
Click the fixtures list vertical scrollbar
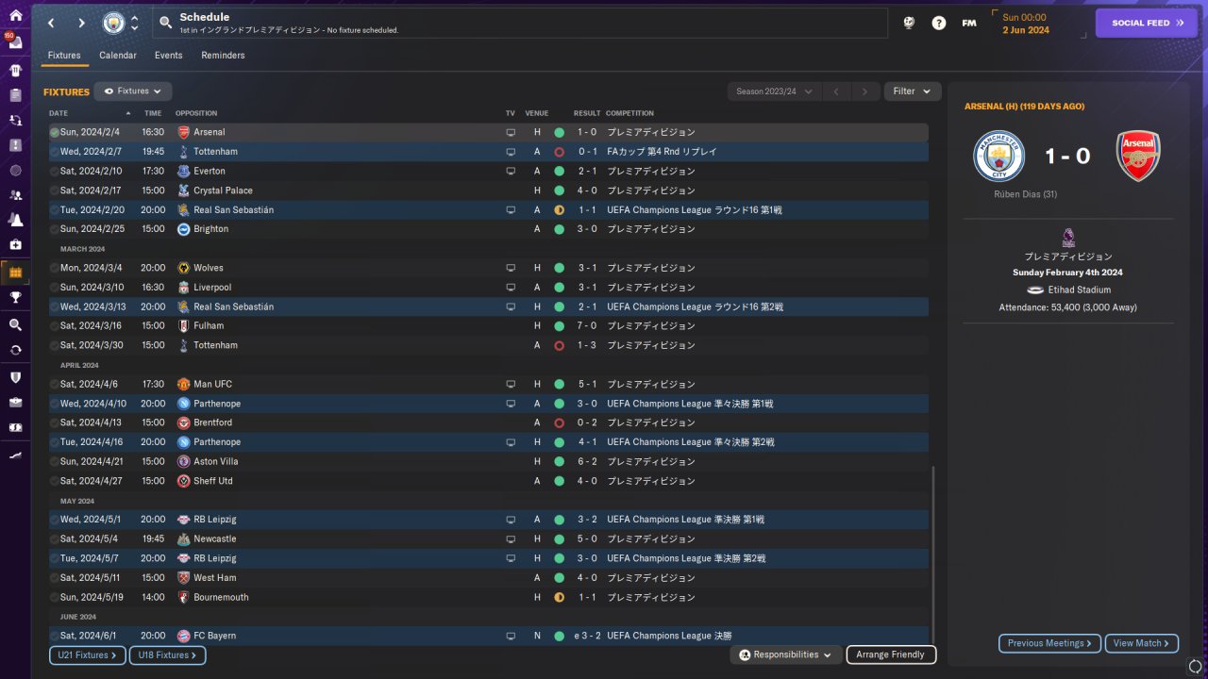coord(932,556)
